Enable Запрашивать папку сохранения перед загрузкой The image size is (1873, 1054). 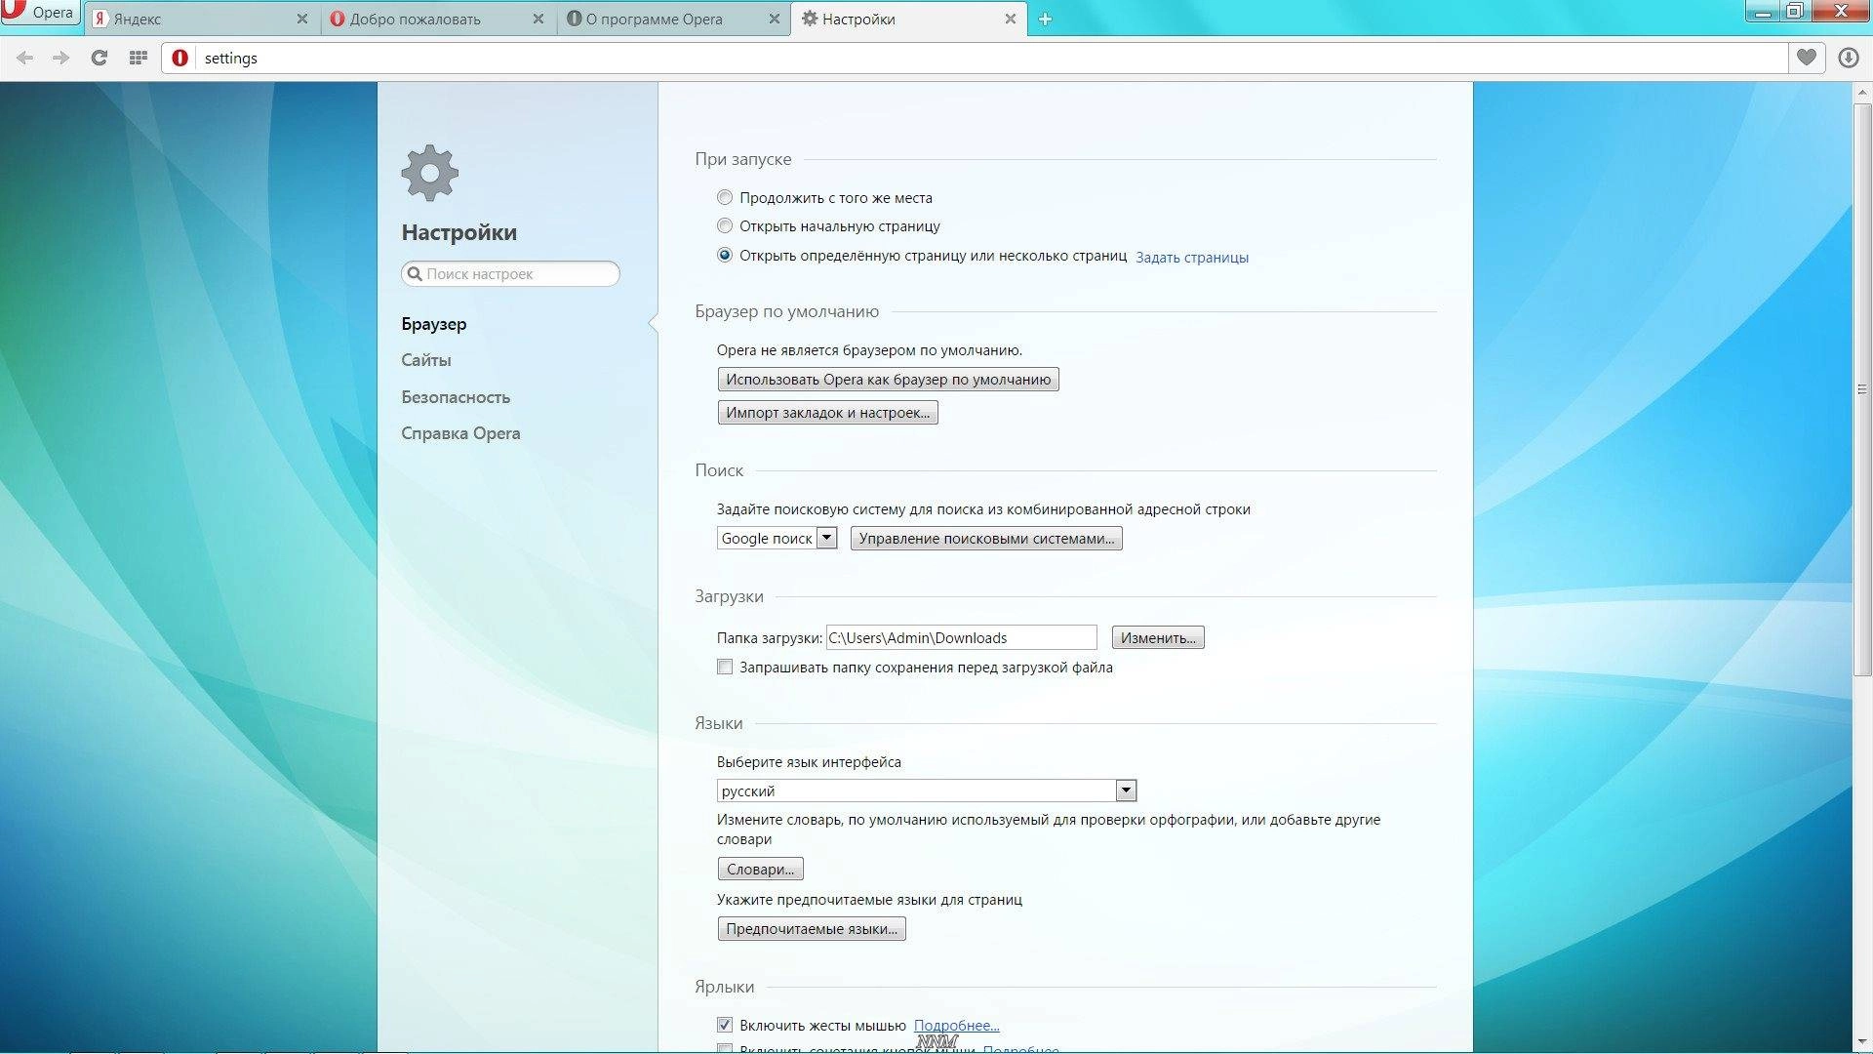coord(725,668)
